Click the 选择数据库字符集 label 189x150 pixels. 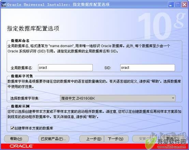[x=25, y=98]
